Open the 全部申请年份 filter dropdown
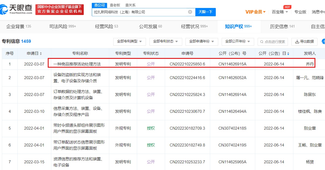 202,42
